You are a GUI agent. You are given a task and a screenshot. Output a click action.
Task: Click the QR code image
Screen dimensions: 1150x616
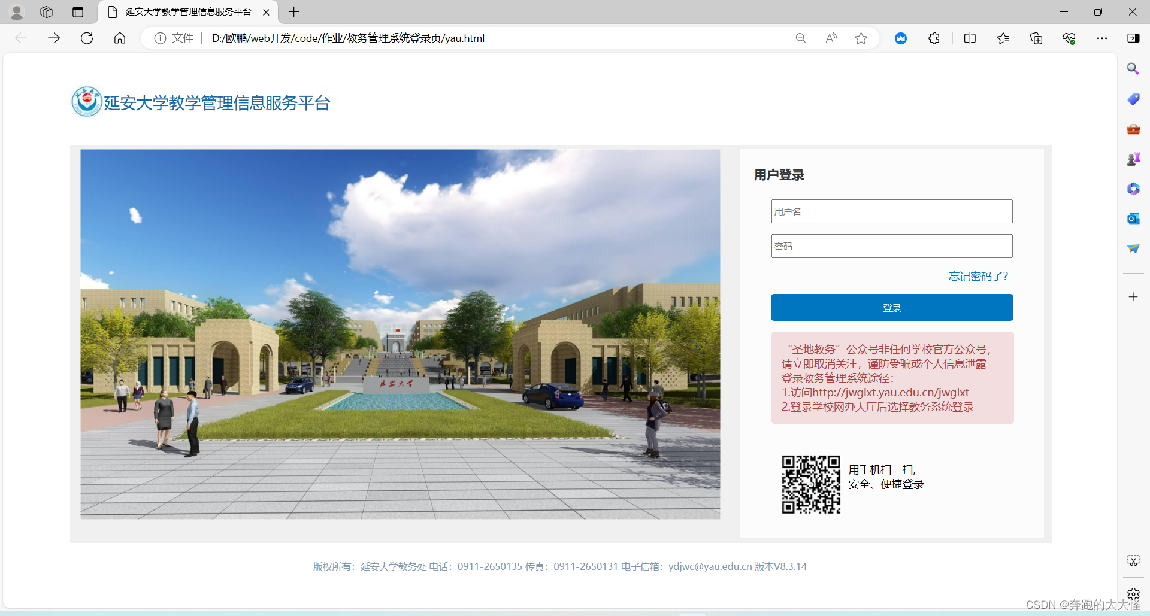click(x=811, y=484)
